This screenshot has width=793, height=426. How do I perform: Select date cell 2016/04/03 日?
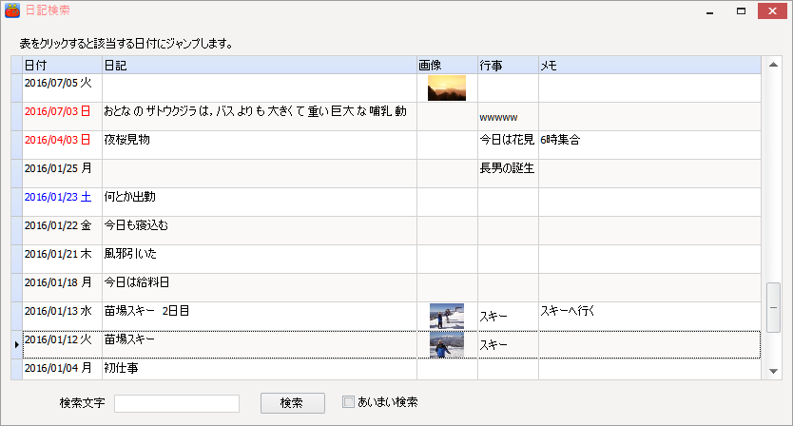pos(62,145)
